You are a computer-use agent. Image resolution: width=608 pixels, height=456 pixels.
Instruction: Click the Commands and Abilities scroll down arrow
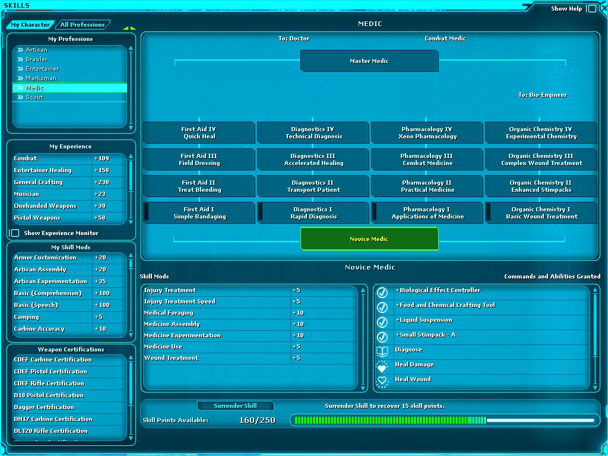coord(595,388)
